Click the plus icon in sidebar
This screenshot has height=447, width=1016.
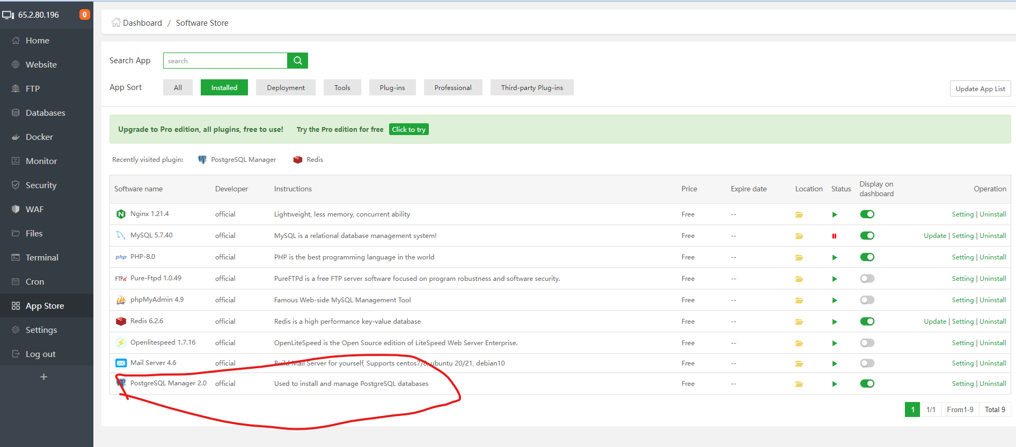[44, 377]
